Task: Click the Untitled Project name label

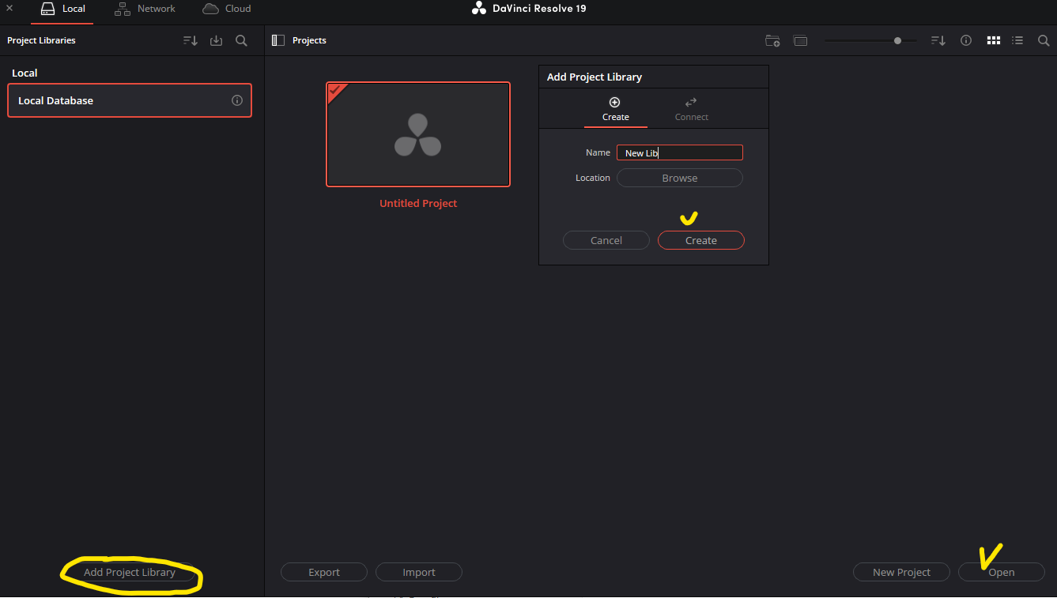Action: (418, 203)
